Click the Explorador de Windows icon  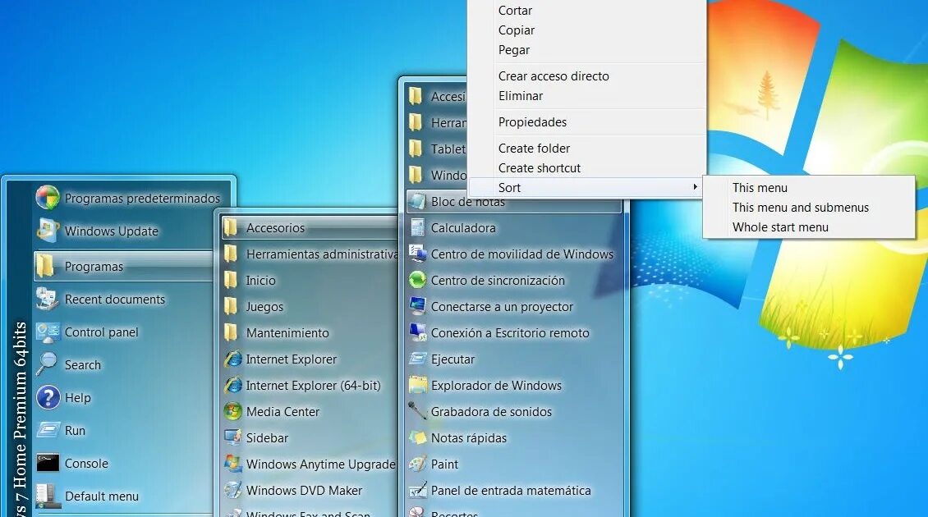[x=418, y=385]
